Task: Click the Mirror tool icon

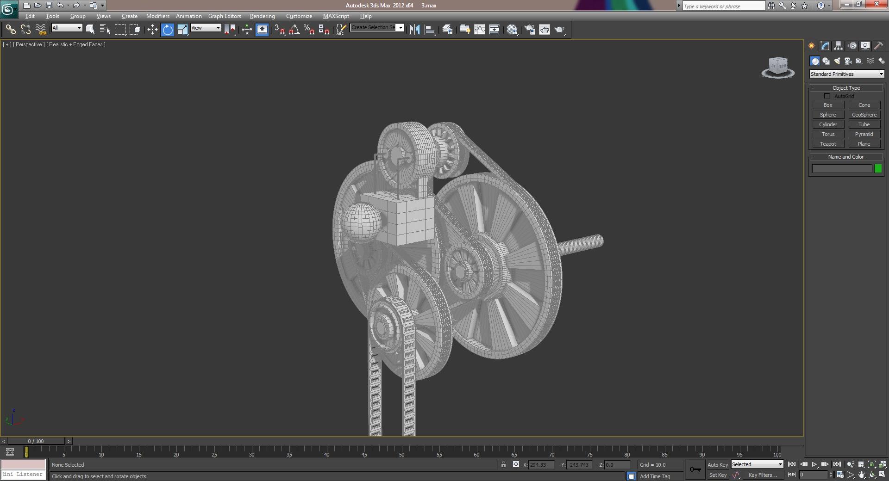Action: pyautogui.click(x=414, y=30)
